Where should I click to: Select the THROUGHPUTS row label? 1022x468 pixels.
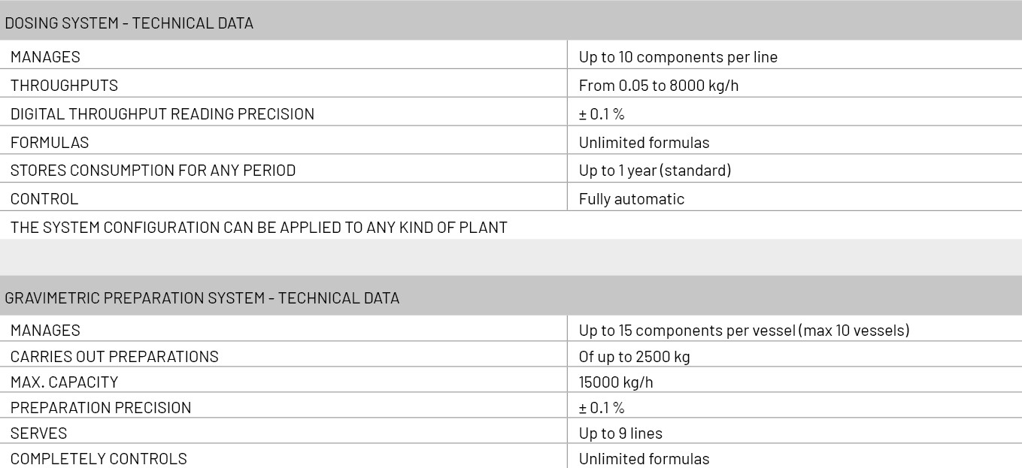[x=64, y=86]
